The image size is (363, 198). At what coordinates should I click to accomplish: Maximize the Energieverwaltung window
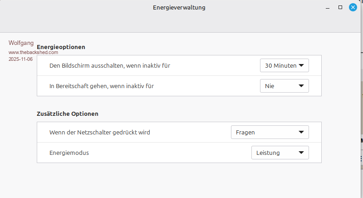pos(340,8)
